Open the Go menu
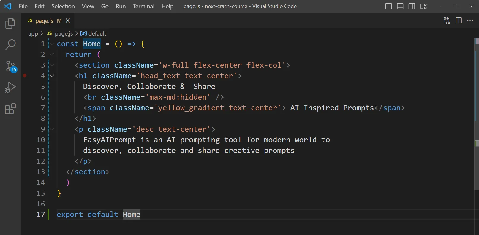 105,6
